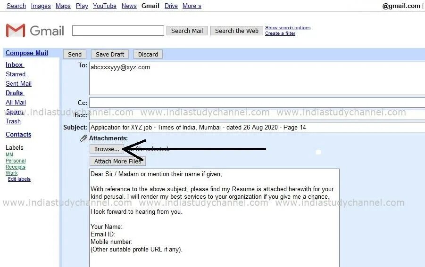The image size is (425, 267).
Task: Click the Edit labels link
Action: click(x=19, y=179)
